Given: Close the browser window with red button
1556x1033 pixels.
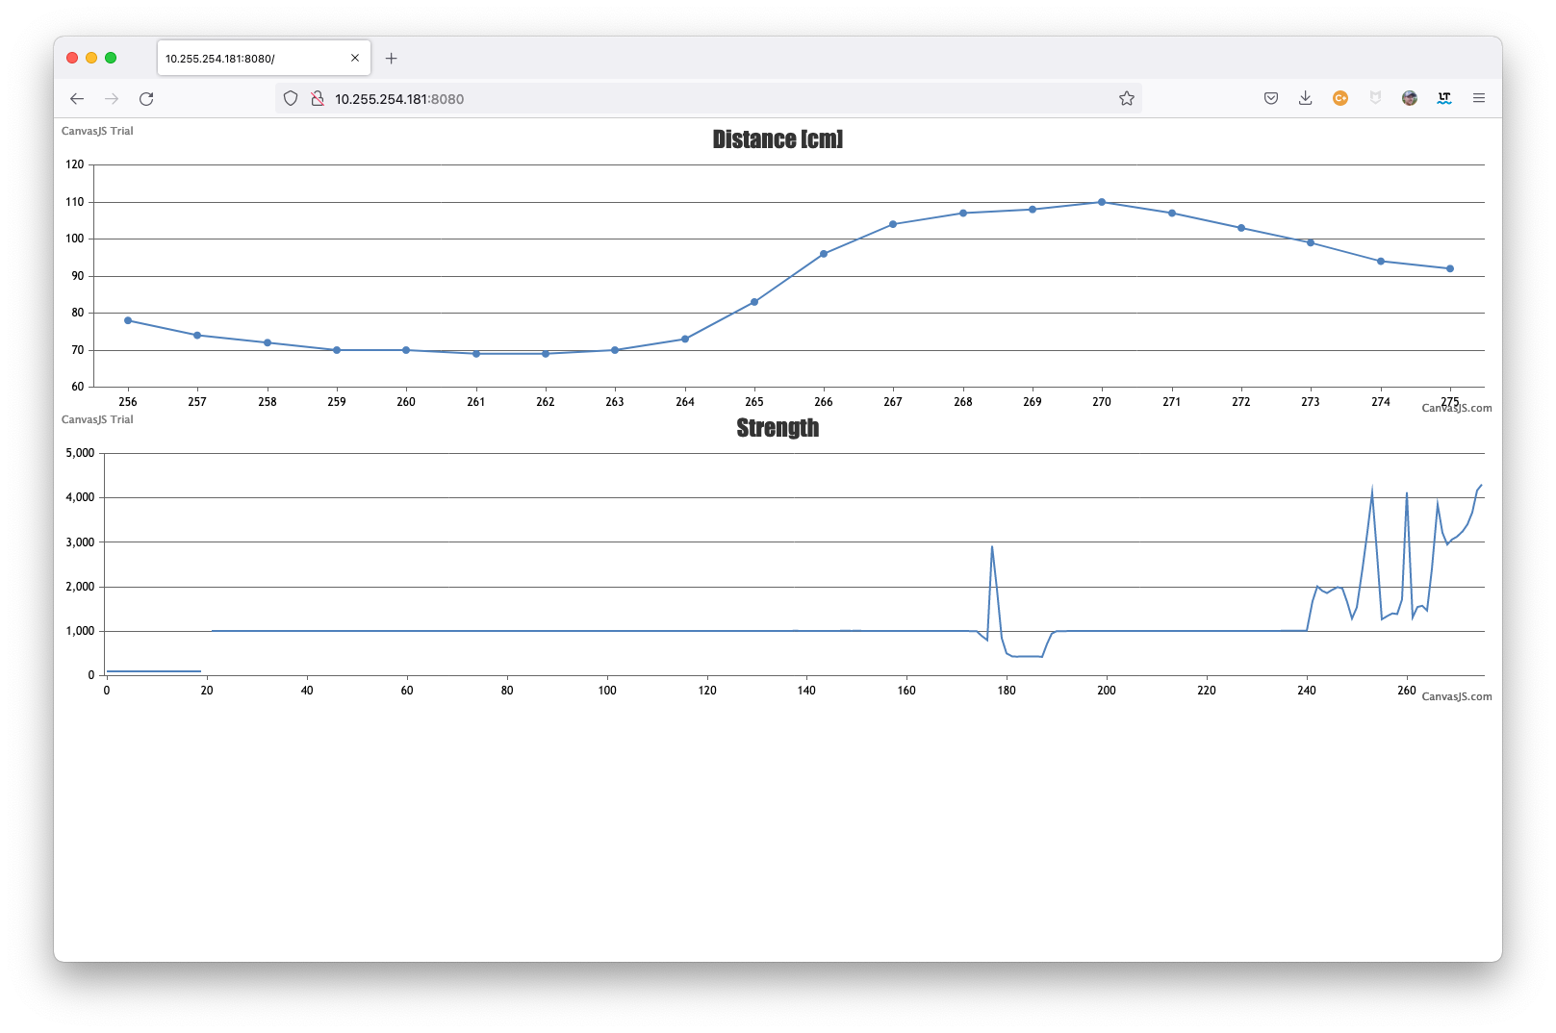Looking at the screenshot, I should [72, 58].
